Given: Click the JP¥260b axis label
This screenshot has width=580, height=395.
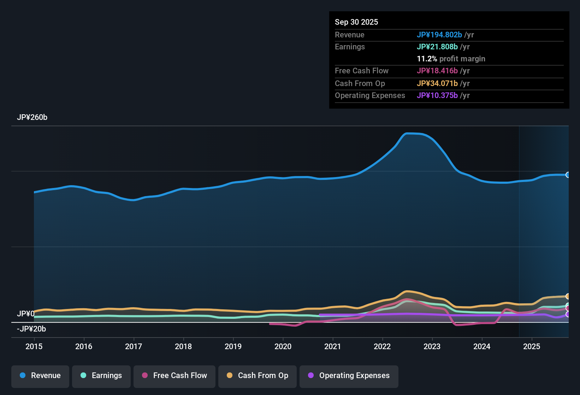Looking at the screenshot, I should point(32,117).
